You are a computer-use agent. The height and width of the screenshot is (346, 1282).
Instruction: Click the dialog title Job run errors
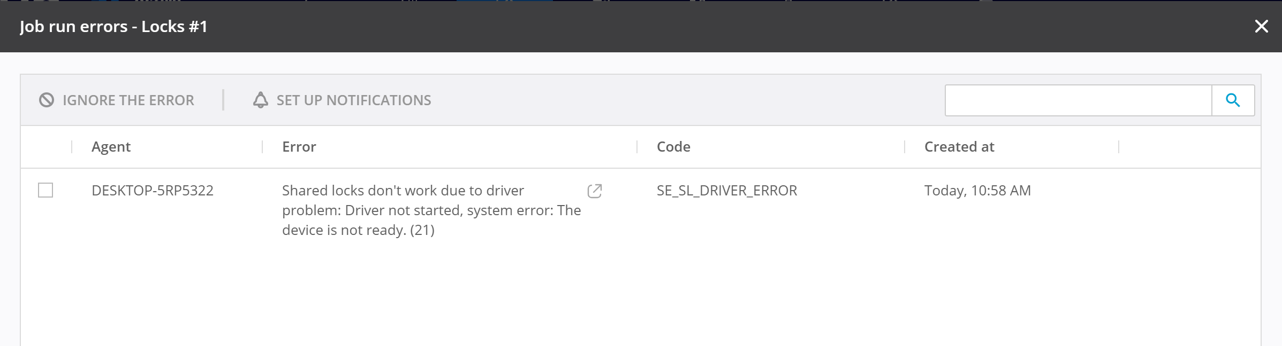point(113,26)
